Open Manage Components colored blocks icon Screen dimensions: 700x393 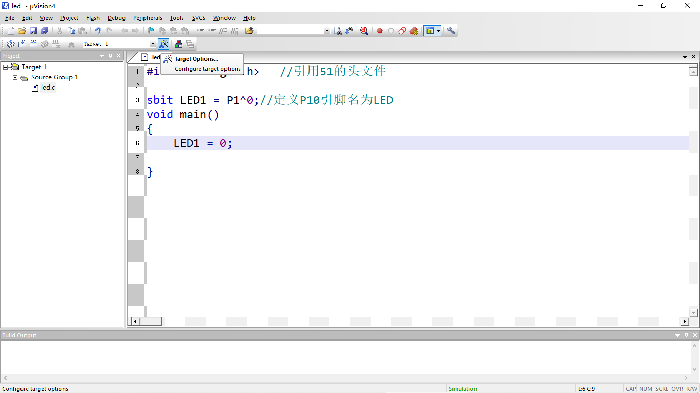179,44
